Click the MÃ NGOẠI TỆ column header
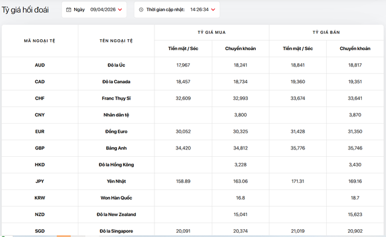Screen dimensions: 386x237 40,40
